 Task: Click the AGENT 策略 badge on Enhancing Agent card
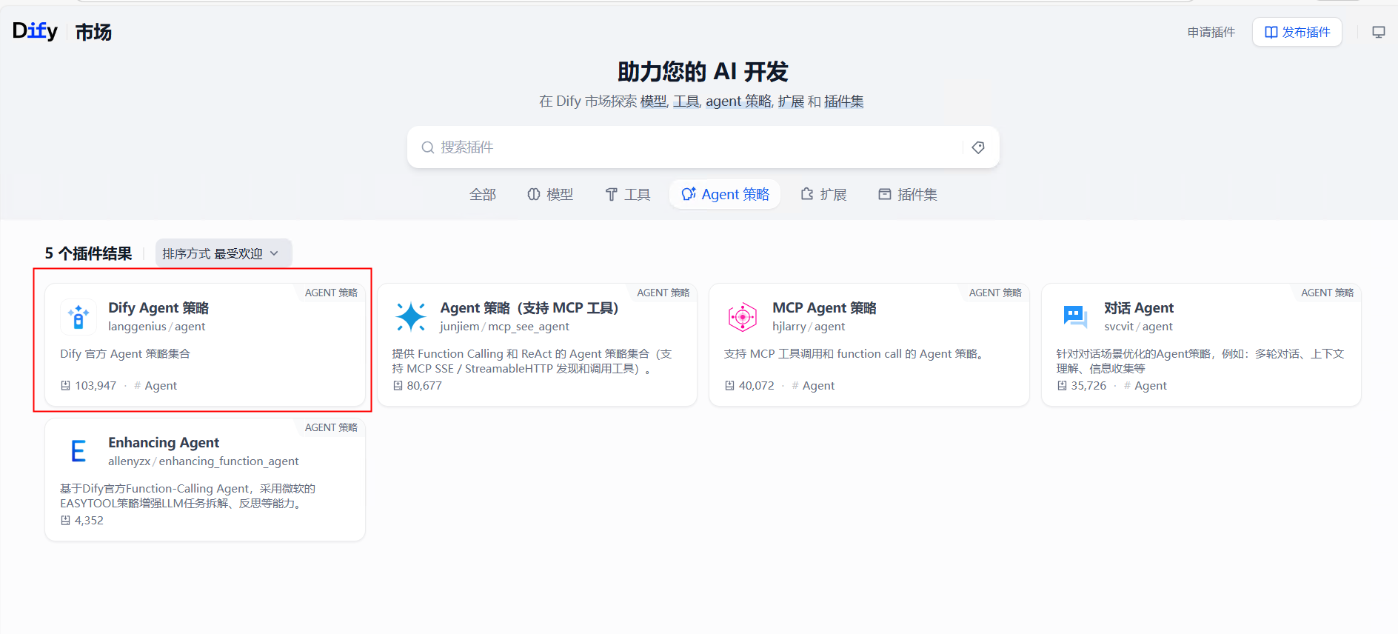click(x=331, y=427)
